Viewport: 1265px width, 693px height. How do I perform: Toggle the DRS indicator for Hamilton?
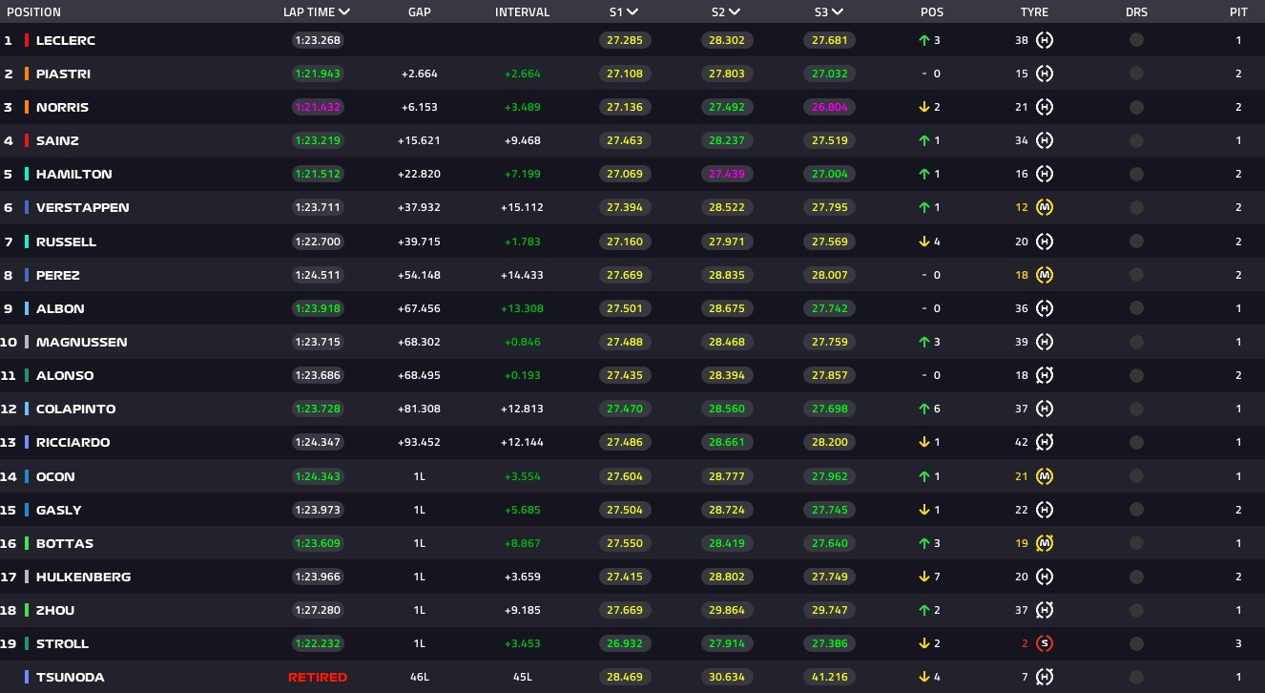[1136, 174]
